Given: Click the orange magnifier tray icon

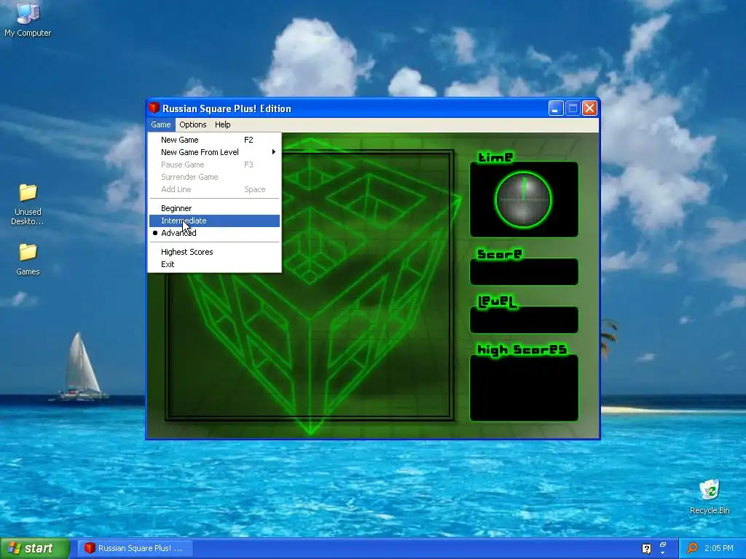Looking at the screenshot, I should pos(692,548).
